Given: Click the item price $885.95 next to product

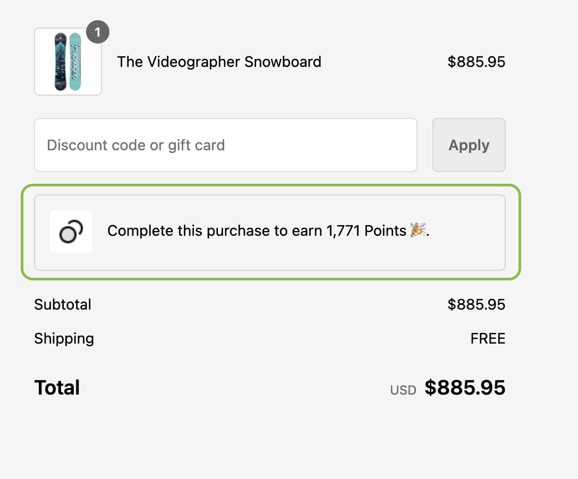Looking at the screenshot, I should click(476, 62).
